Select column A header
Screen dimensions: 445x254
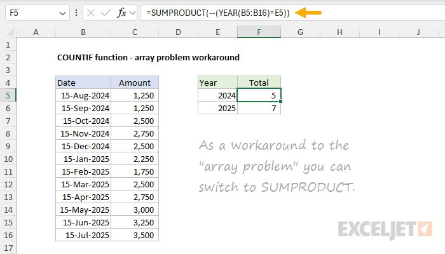click(36, 32)
